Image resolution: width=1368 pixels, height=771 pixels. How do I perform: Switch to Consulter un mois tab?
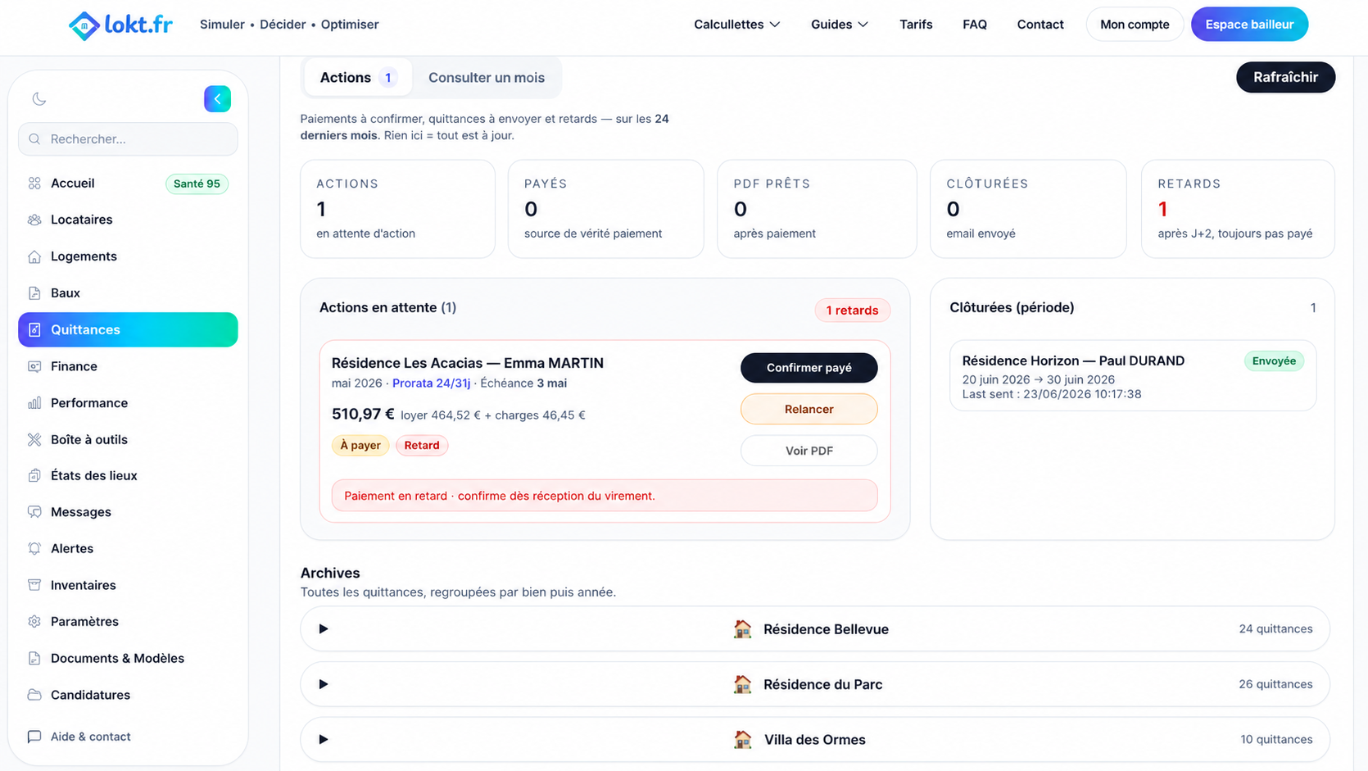click(x=487, y=78)
